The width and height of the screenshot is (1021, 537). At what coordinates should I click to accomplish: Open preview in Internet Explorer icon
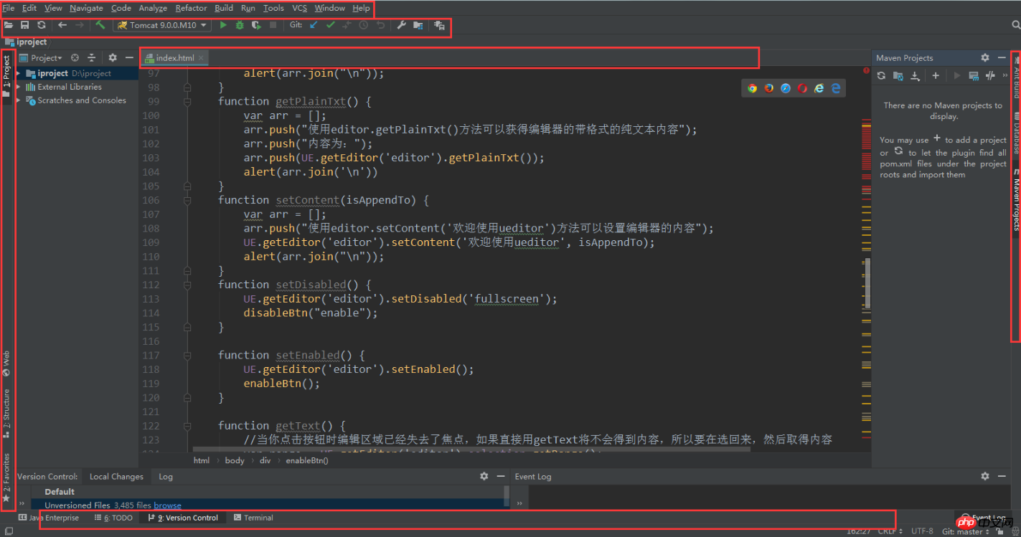[819, 88]
